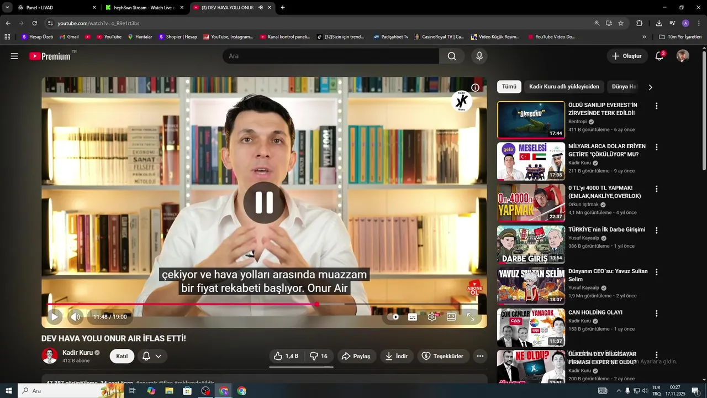Screen dimensions: 707x398
Task: Click the address bar URL
Action: 98,23
